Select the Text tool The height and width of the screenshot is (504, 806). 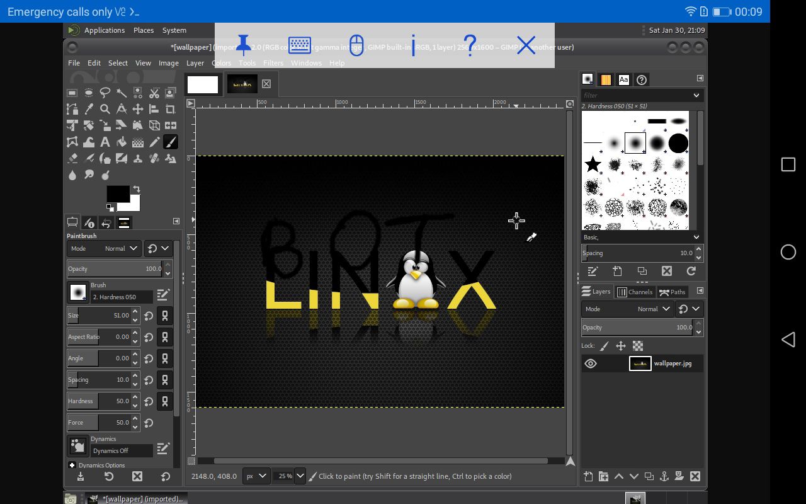point(105,142)
